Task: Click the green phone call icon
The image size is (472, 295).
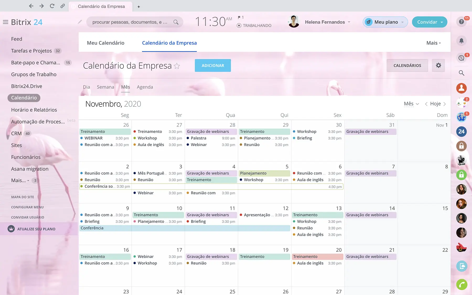Action: pyautogui.click(x=461, y=285)
